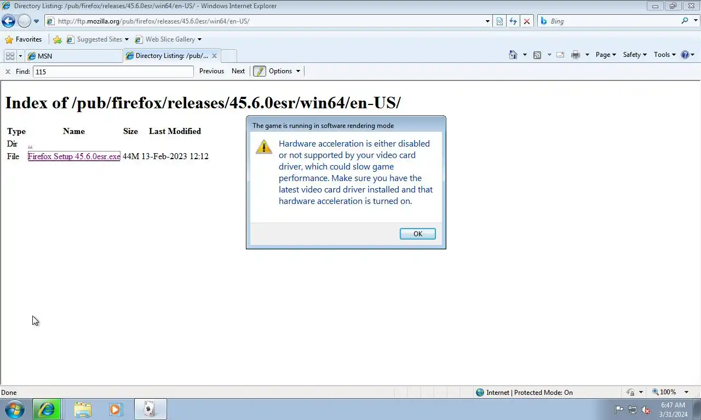Toggle the highlight matches pencil icon

click(260, 71)
